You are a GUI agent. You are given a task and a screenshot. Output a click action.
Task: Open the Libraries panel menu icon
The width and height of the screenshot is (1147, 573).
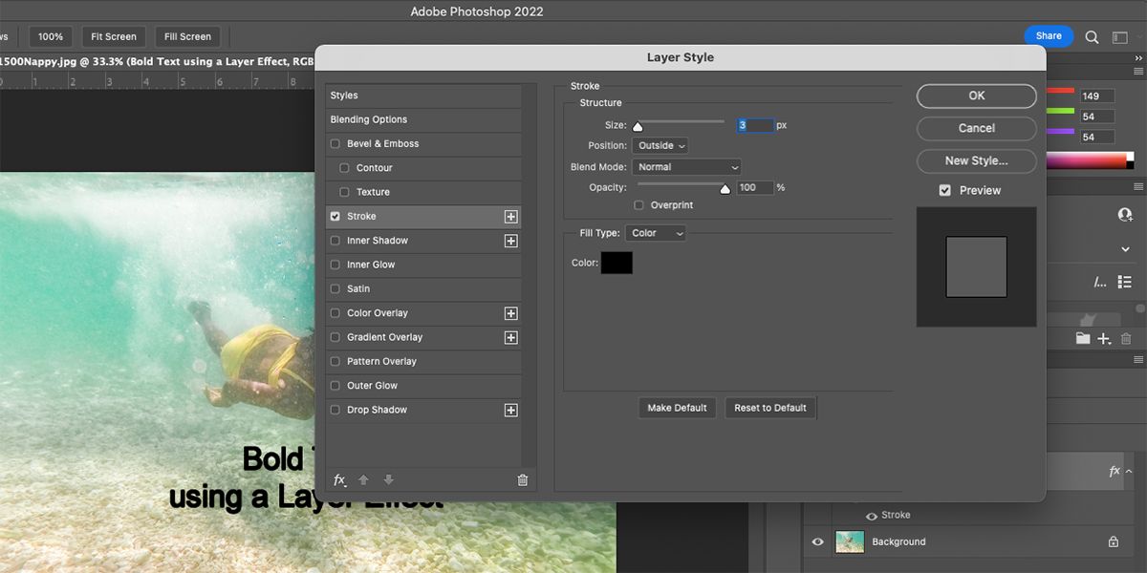point(1138,187)
